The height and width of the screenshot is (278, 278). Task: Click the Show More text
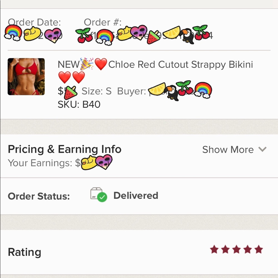pyautogui.click(x=228, y=150)
